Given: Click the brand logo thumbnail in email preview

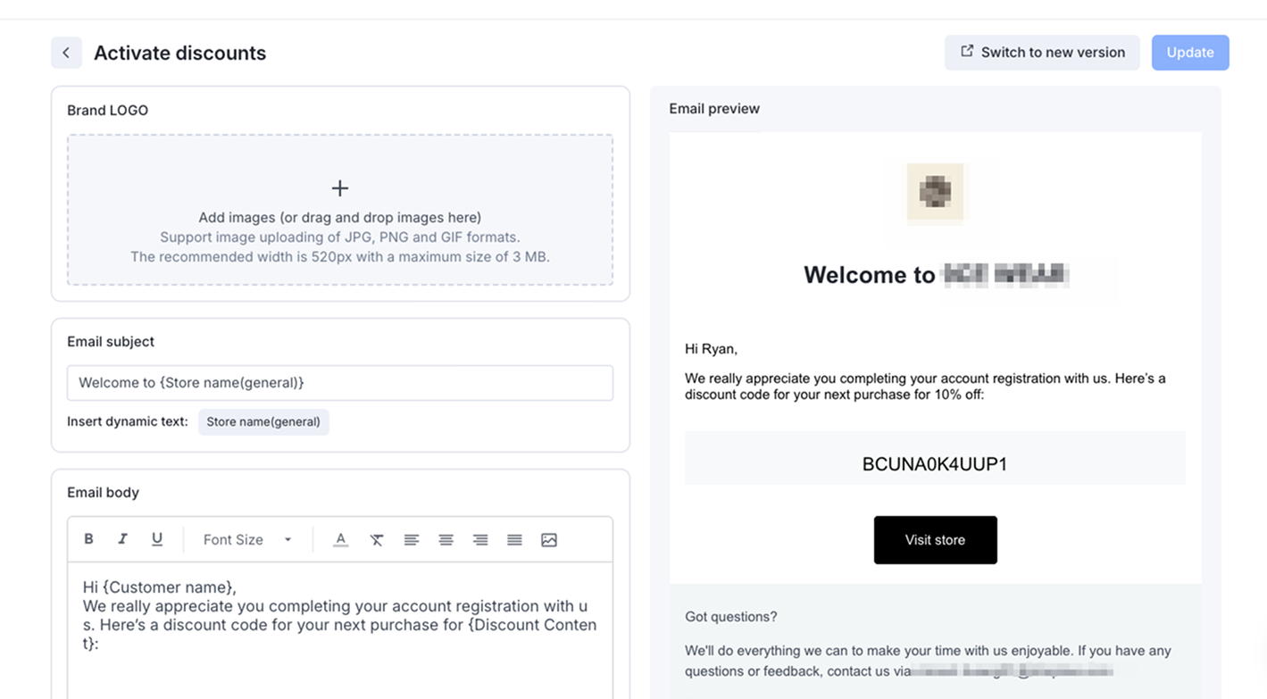Looking at the screenshot, I should click(935, 191).
